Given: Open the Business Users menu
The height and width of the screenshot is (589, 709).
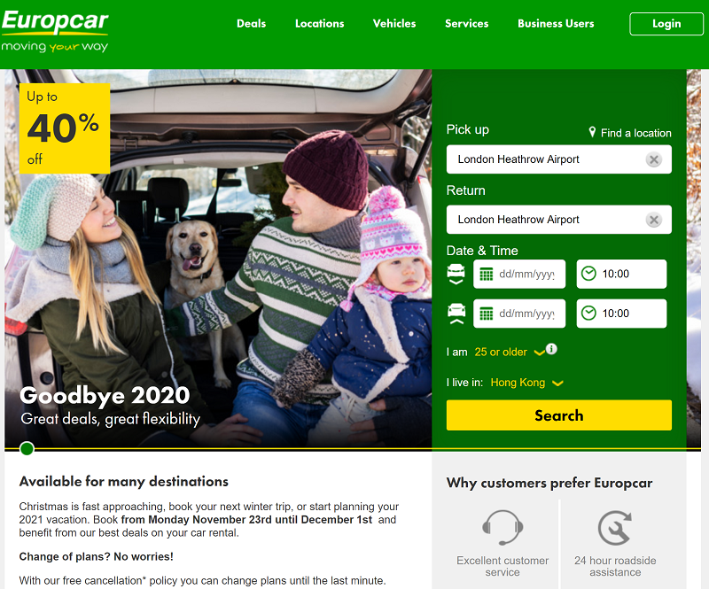Looking at the screenshot, I should click(x=556, y=24).
